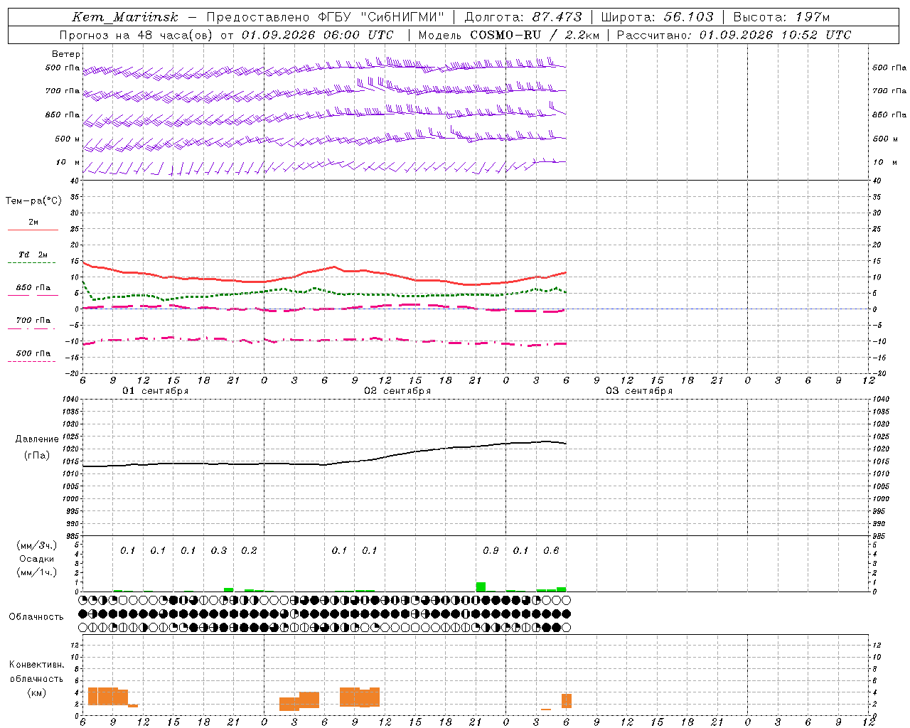
Task: Click the Рассчитано 10:52 UTC timestamp
Action: click(734, 35)
